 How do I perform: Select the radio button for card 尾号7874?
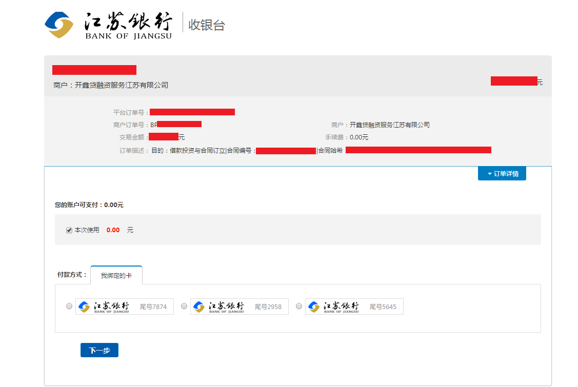click(69, 306)
